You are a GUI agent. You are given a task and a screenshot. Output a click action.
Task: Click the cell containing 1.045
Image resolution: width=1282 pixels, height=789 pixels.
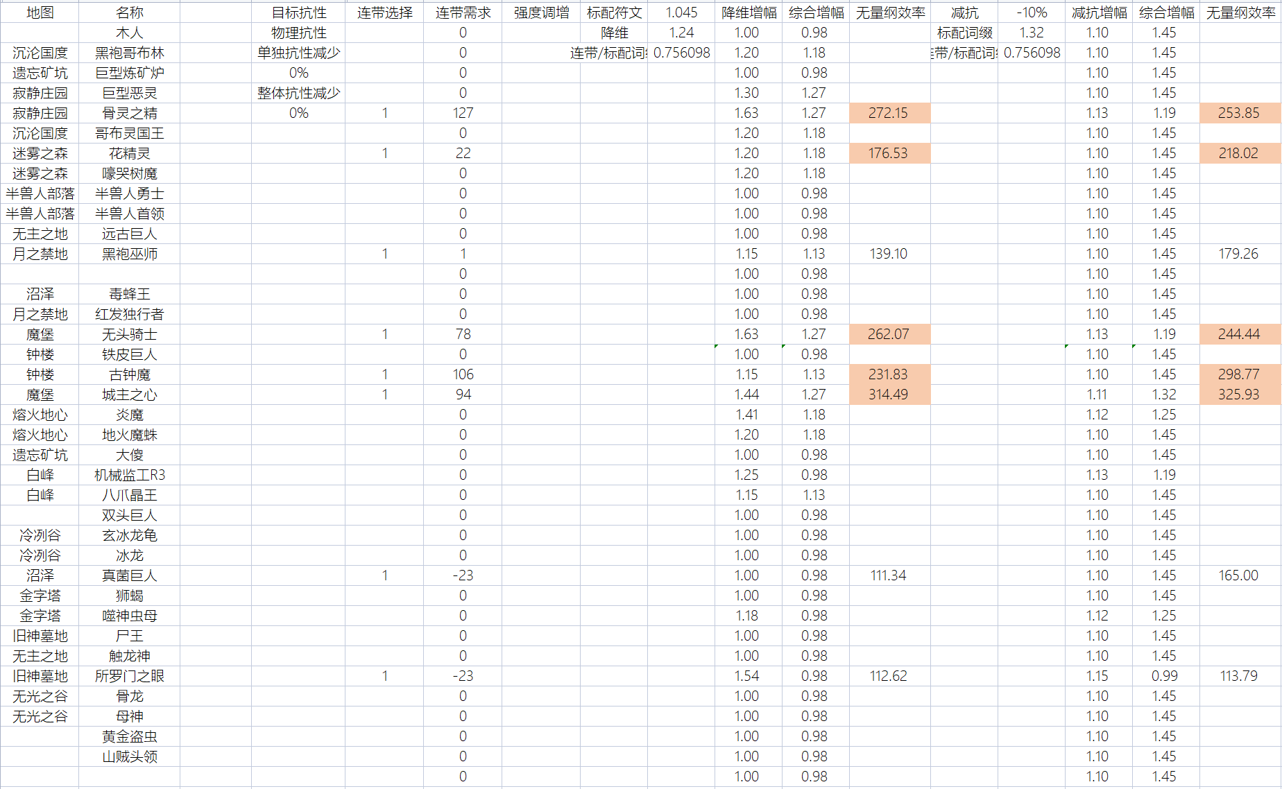(x=681, y=12)
